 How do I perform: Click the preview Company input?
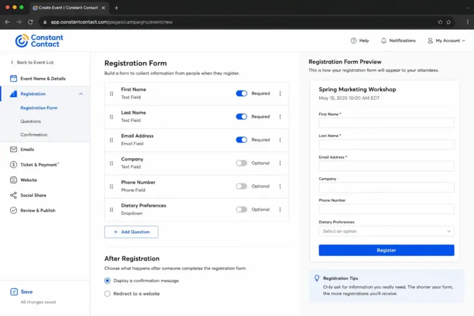387,187
